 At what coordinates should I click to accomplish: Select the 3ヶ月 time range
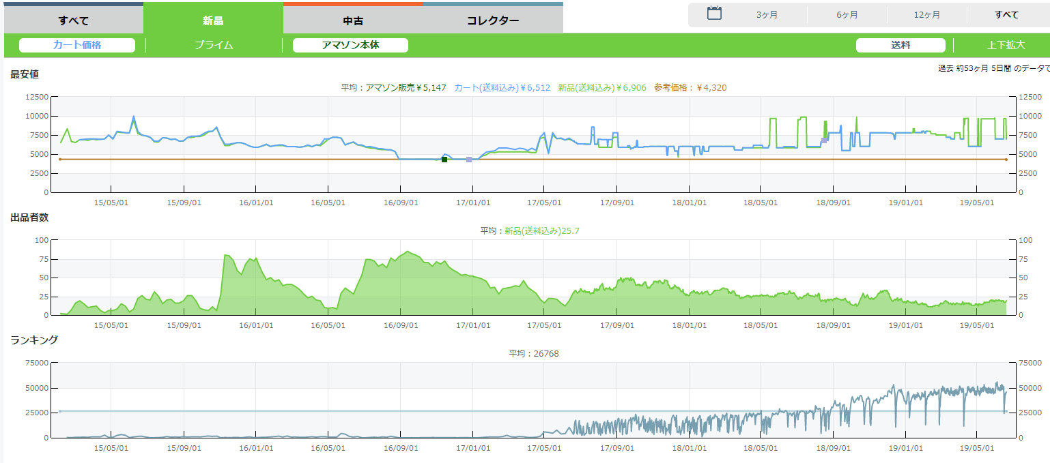click(767, 15)
